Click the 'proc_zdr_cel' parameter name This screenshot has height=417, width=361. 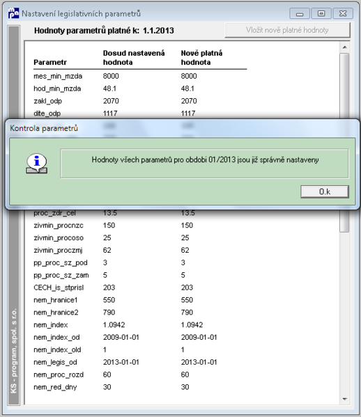(x=54, y=213)
